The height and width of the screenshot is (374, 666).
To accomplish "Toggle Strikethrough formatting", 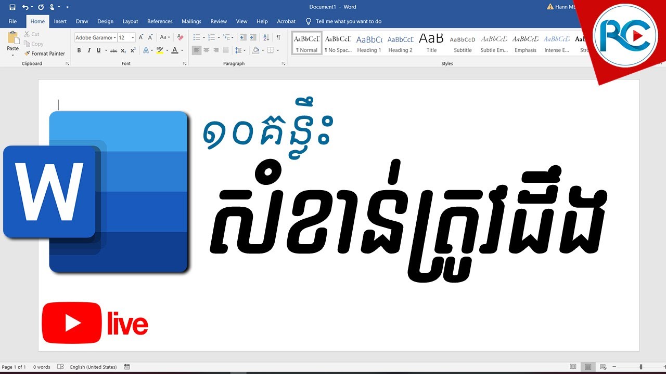I will tap(113, 50).
